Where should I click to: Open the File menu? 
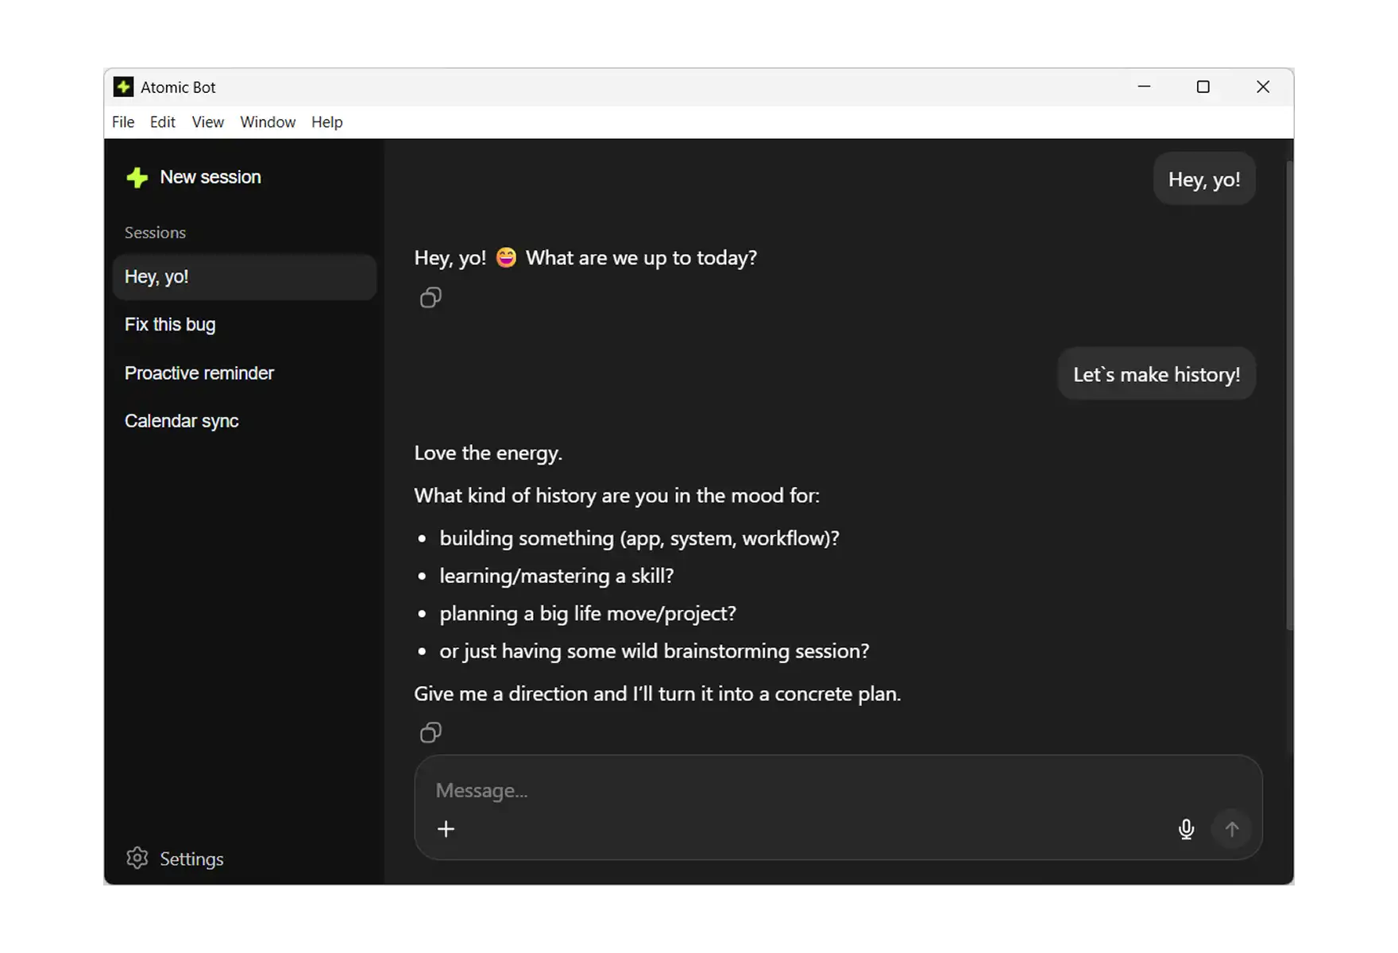[x=122, y=122]
